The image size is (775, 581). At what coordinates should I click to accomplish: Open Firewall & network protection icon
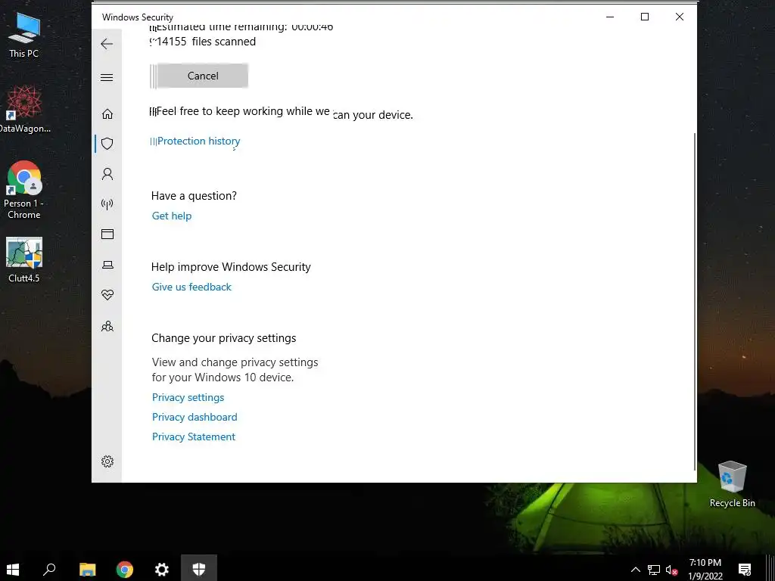point(107,204)
